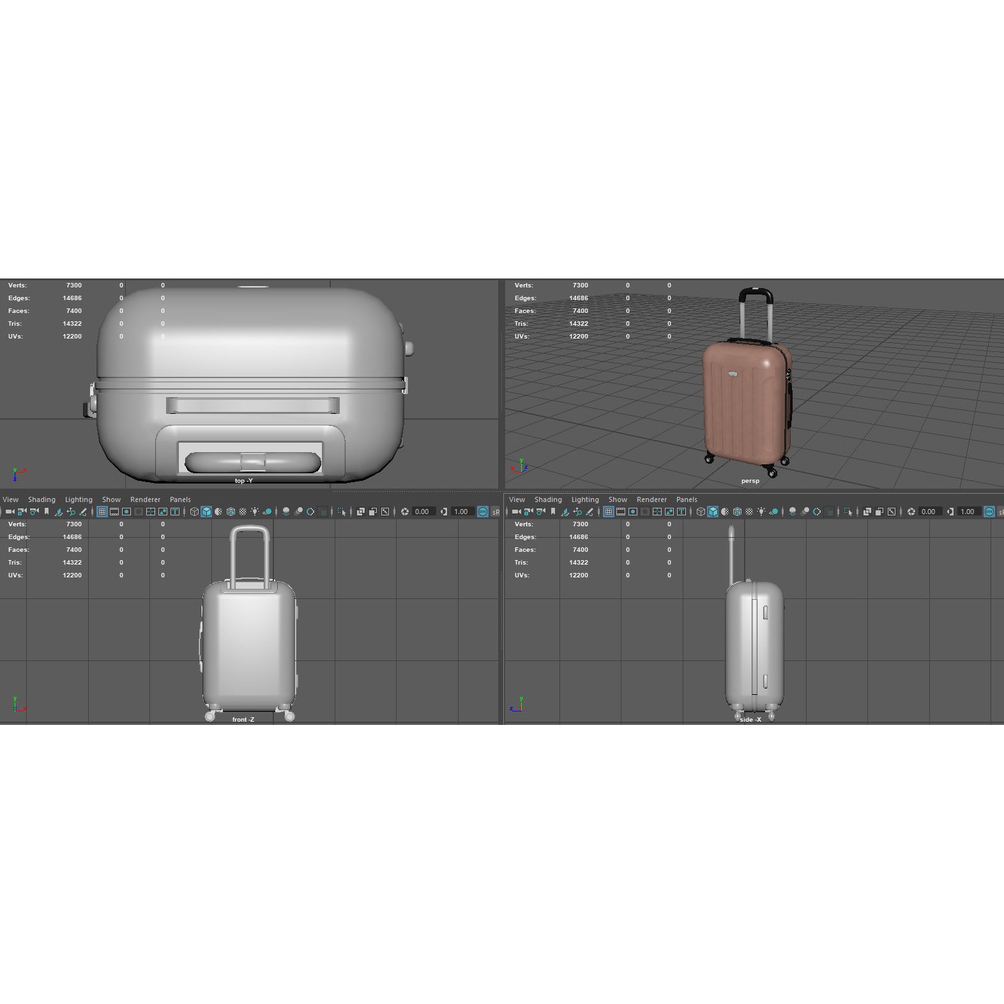Open the Shading menu in front -Z panel
This screenshot has height=1004, width=1004.
[x=42, y=499]
